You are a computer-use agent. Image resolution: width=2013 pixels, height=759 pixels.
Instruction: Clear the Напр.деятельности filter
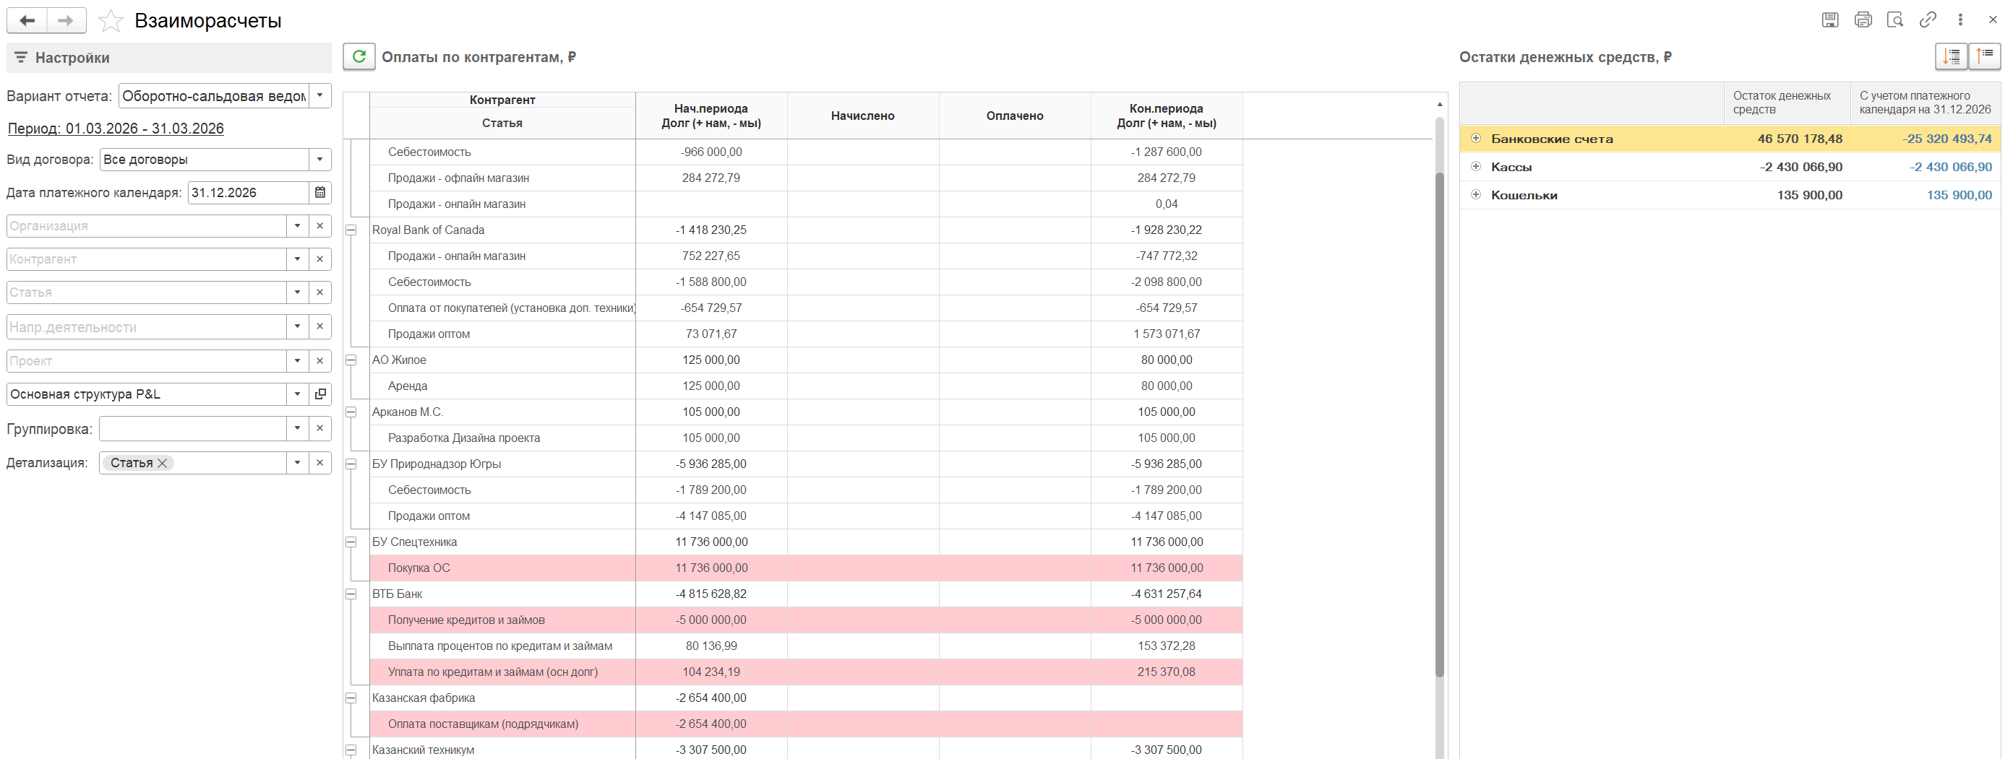[x=319, y=326]
